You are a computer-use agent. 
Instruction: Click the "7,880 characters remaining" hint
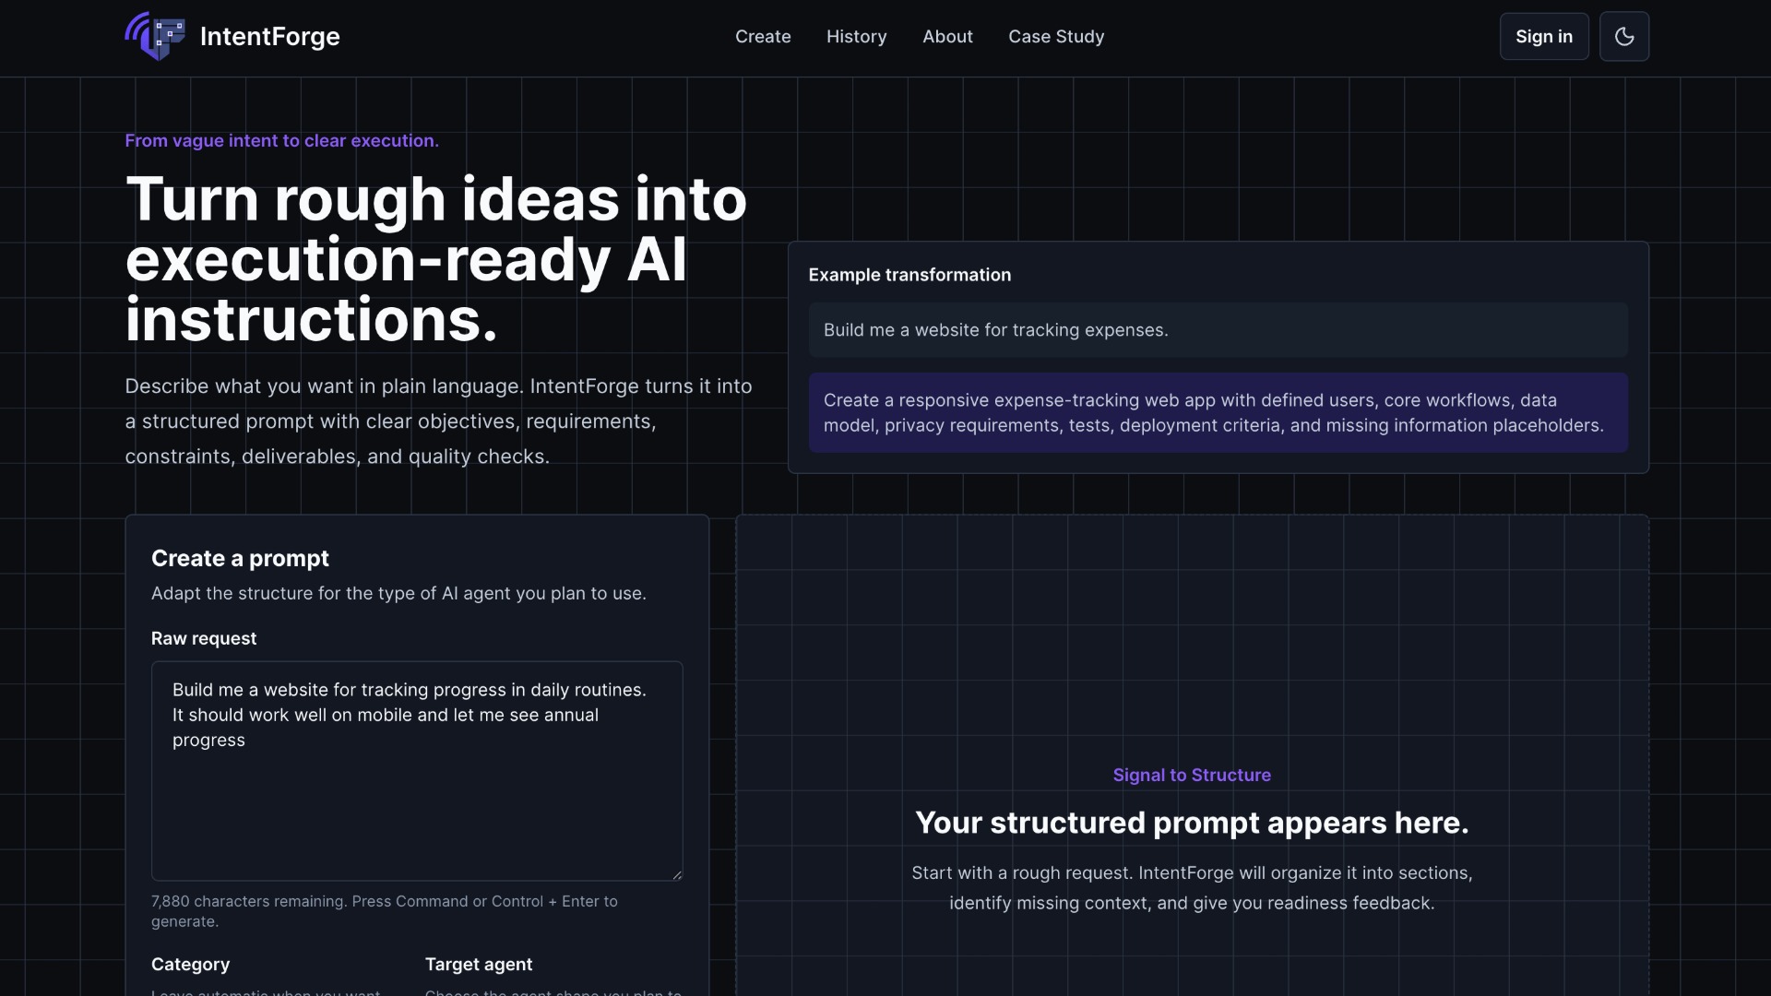(x=385, y=911)
